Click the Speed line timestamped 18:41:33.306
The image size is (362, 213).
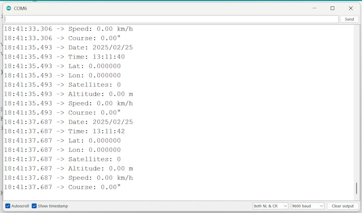[x=68, y=29]
